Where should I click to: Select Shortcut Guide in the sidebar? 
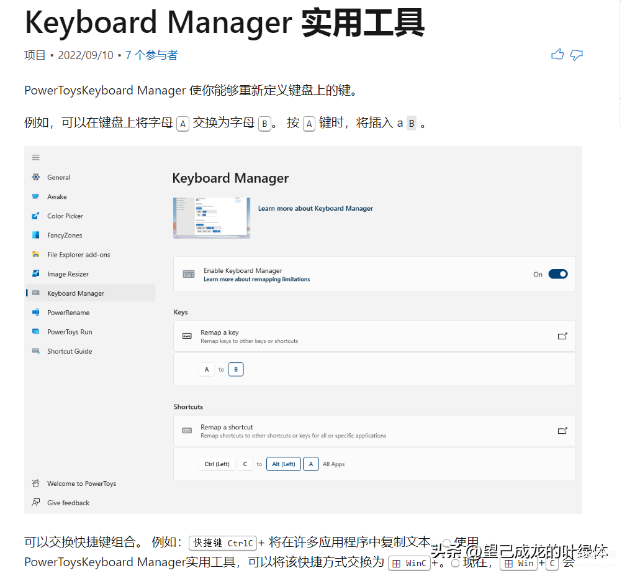click(x=70, y=351)
